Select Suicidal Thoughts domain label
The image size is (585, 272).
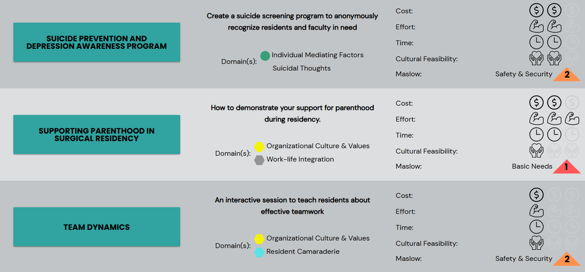(302, 68)
